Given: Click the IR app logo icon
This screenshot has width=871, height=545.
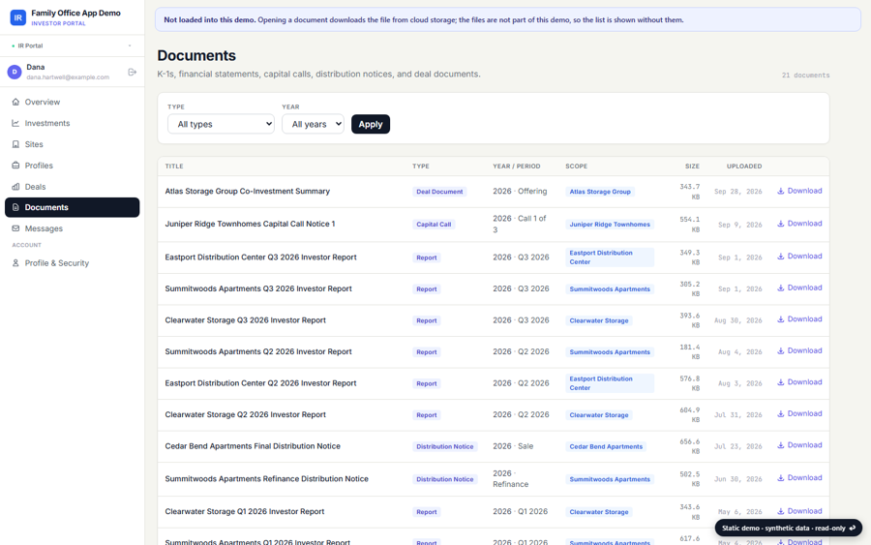Looking at the screenshot, I should tap(17, 17).
